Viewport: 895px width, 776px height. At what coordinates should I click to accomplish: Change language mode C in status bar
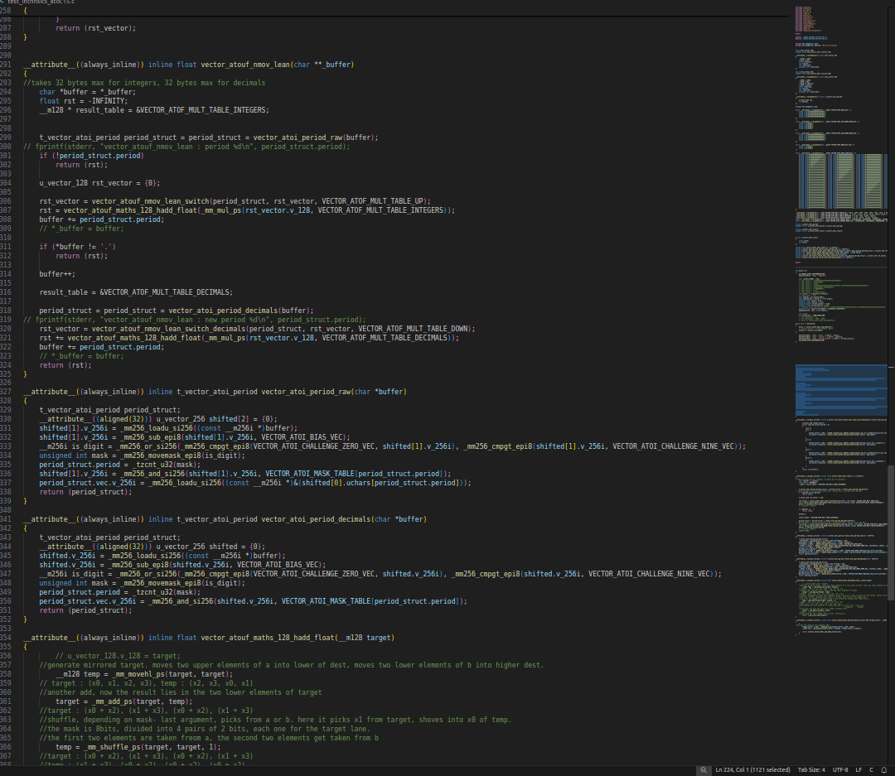click(x=872, y=769)
